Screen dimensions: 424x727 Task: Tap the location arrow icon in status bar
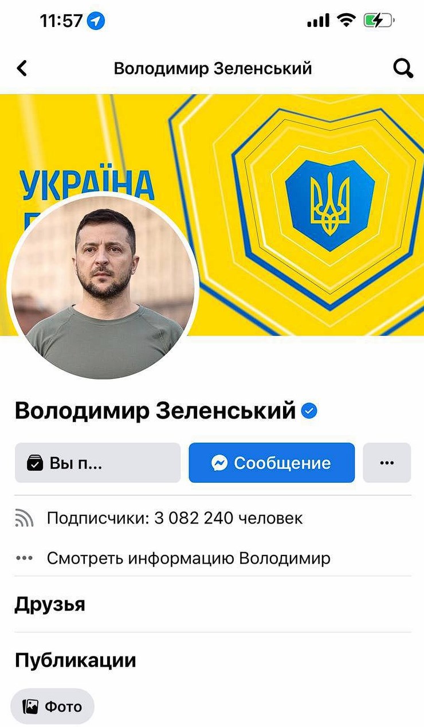(x=96, y=22)
